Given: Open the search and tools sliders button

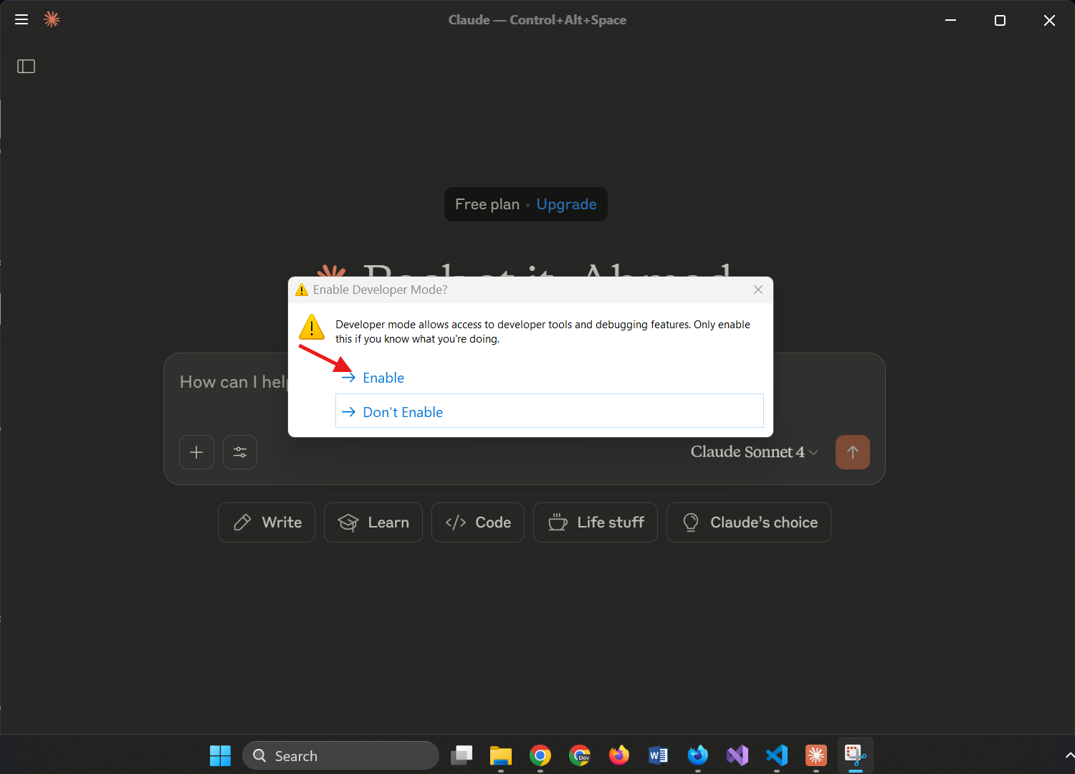Looking at the screenshot, I should tap(240, 452).
